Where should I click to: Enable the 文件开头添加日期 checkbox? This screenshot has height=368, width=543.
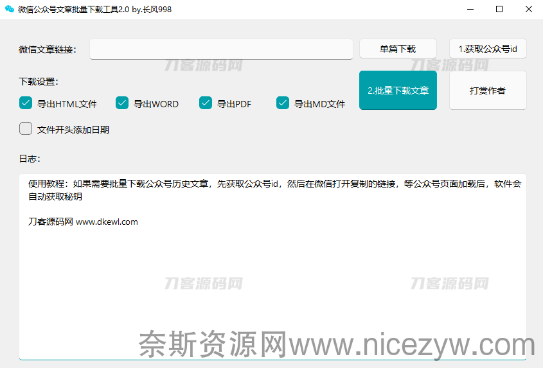point(26,129)
